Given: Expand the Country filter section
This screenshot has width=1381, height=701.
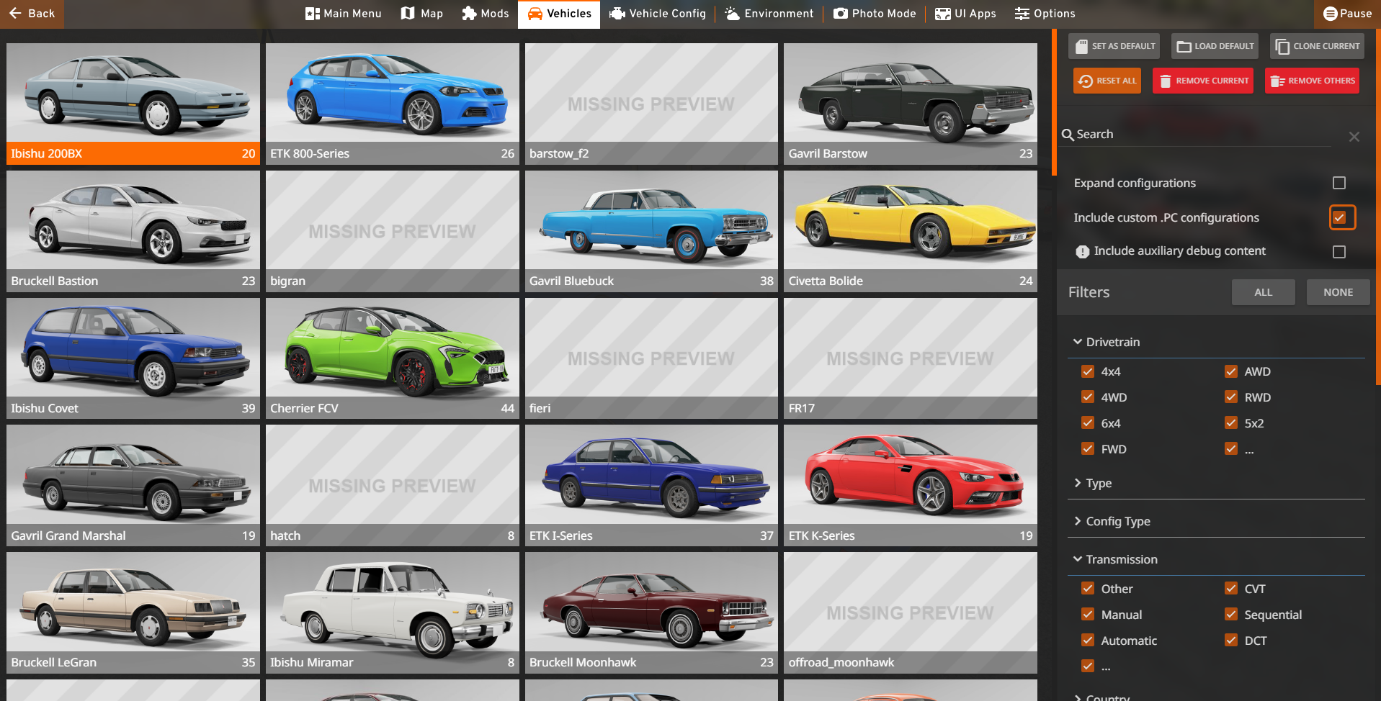Looking at the screenshot, I should pyautogui.click(x=1216, y=697).
